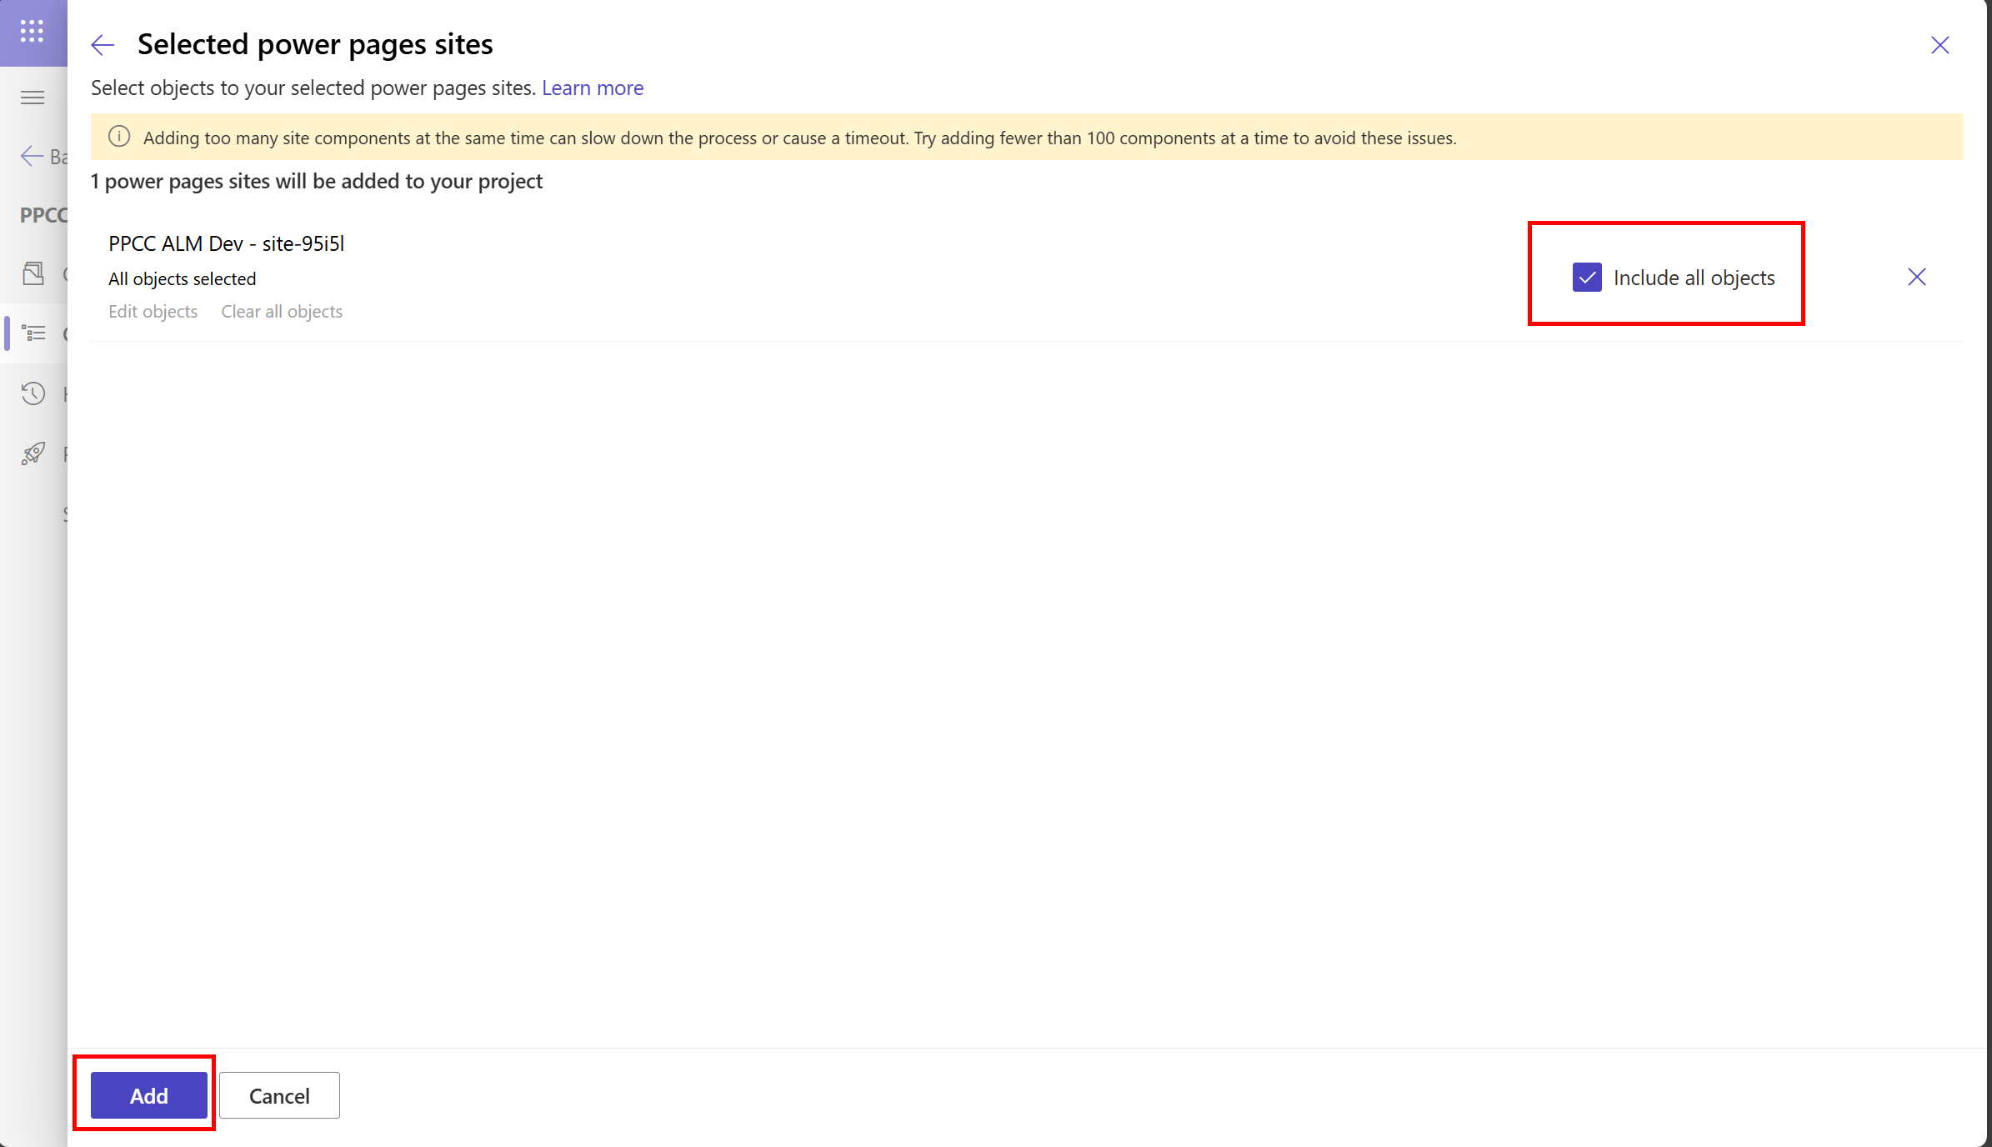
Task: Open the app launcher waffle icon
Action: (x=32, y=32)
